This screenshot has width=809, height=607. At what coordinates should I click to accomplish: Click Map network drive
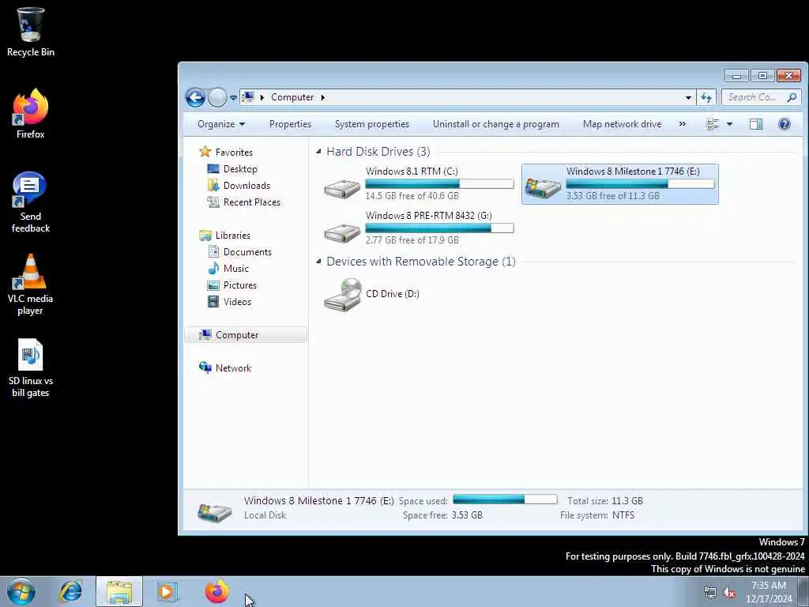tap(622, 124)
